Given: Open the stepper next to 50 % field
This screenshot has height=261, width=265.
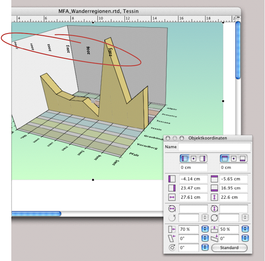Looking at the screenshot, I should click(245, 229).
